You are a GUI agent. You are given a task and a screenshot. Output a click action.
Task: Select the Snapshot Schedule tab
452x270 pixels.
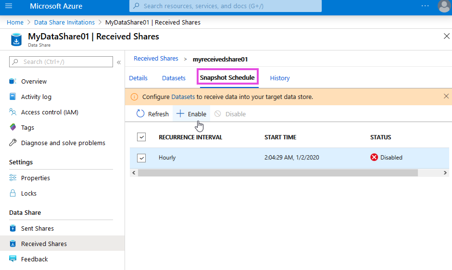coord(227,77)
